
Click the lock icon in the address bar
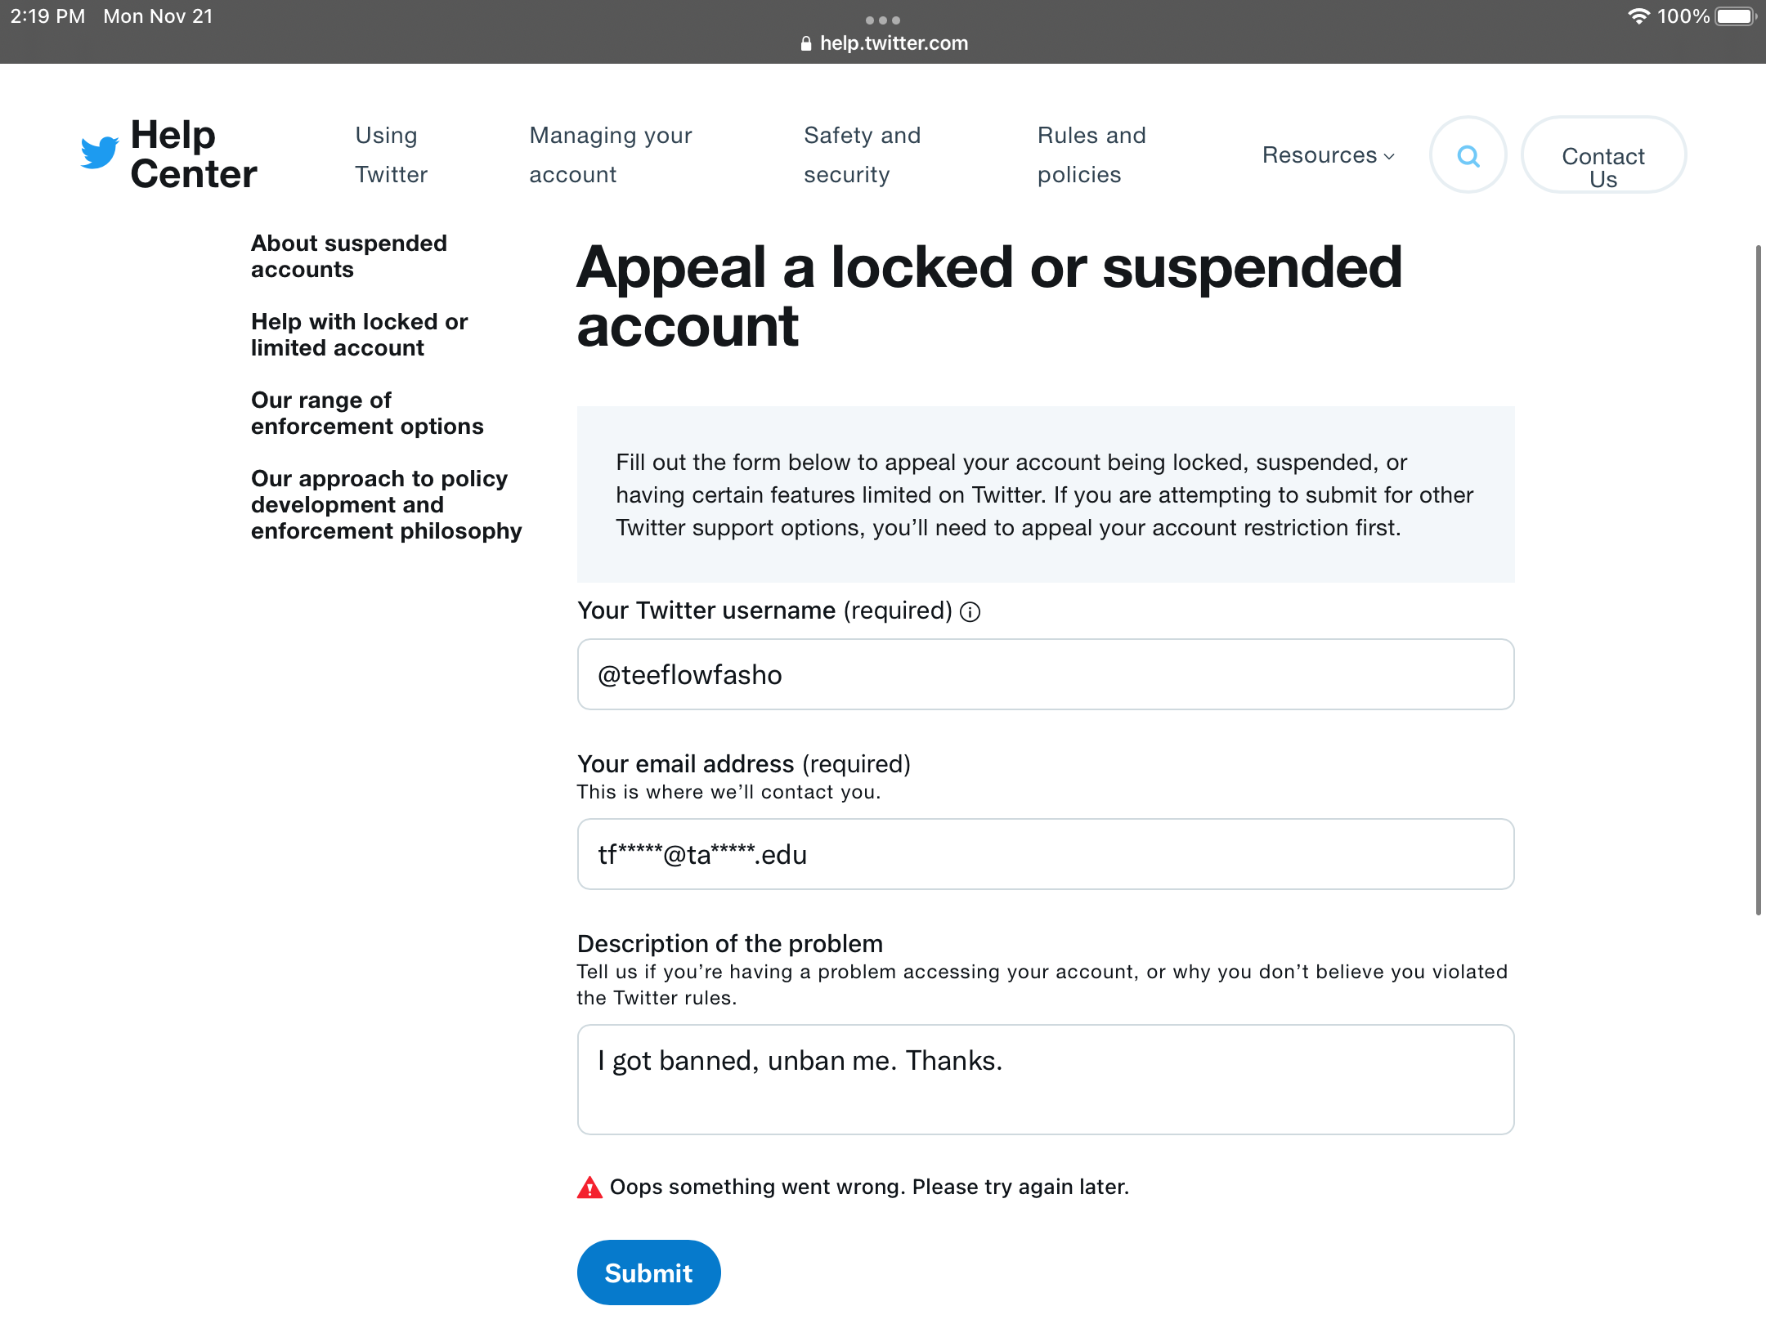(806, 42)
